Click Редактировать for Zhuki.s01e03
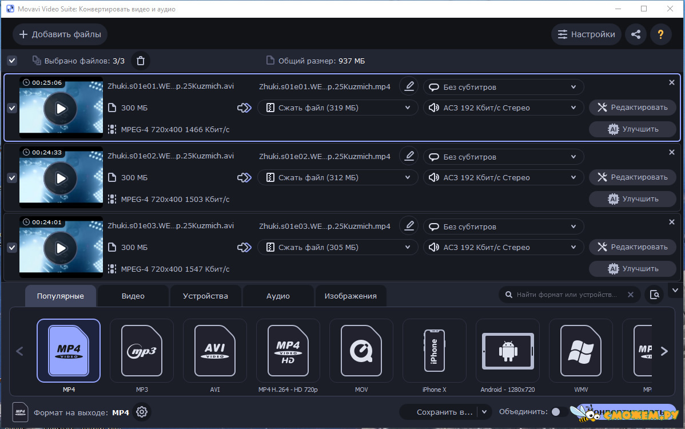The height and width of the screenshot is (429, 685). tap(632, 247)
